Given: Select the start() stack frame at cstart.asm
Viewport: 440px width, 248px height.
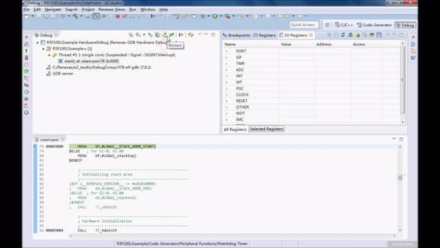Looking at the screenshot, I should click(x=92, y=61).
